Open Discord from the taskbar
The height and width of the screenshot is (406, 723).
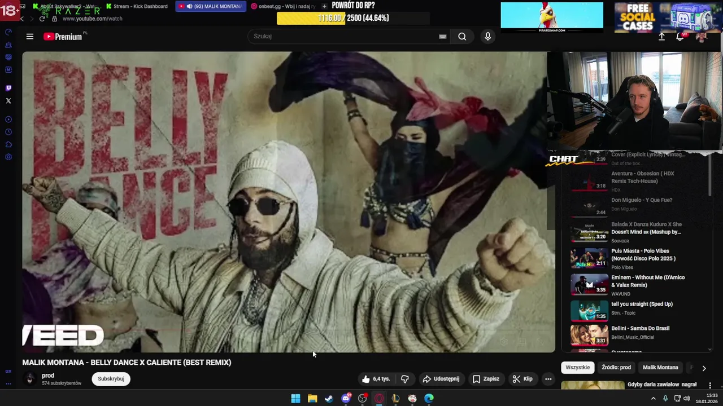346,399
